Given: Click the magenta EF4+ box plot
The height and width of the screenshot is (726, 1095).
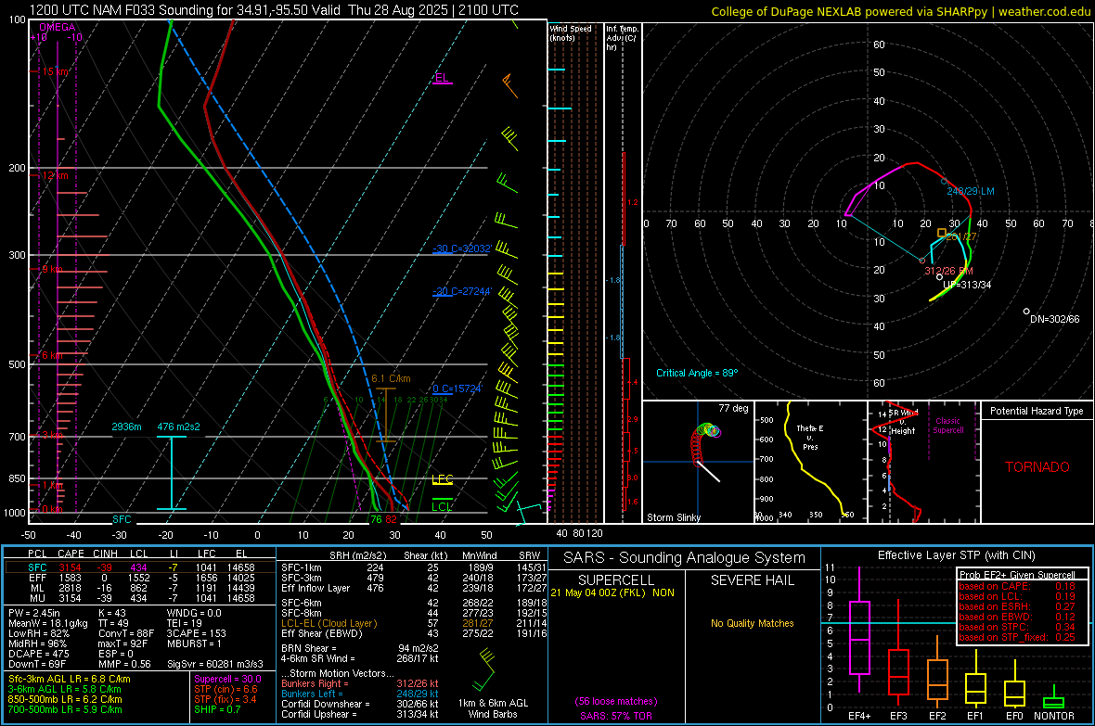Looking at the screenshot, I should (x=859, y=637).
